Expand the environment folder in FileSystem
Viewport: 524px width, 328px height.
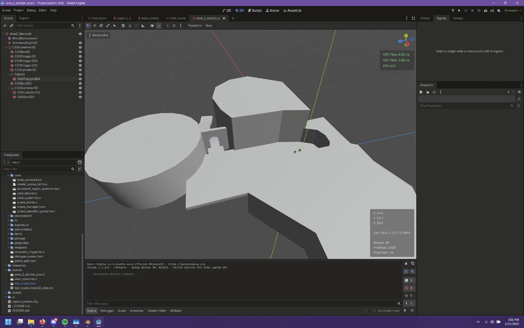coord(8,216)
